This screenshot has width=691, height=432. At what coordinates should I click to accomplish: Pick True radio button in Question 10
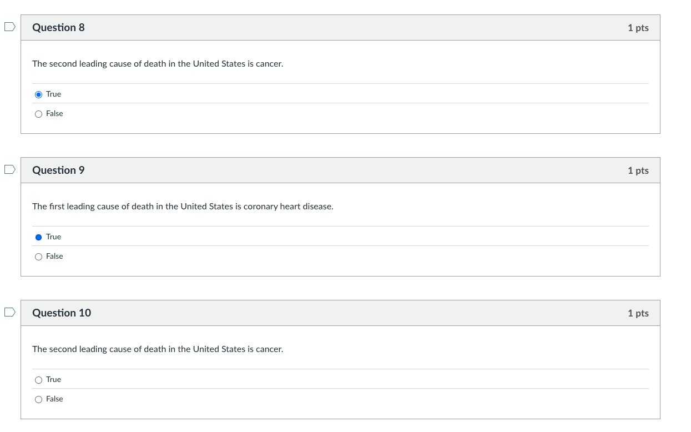tap(38, 380)
